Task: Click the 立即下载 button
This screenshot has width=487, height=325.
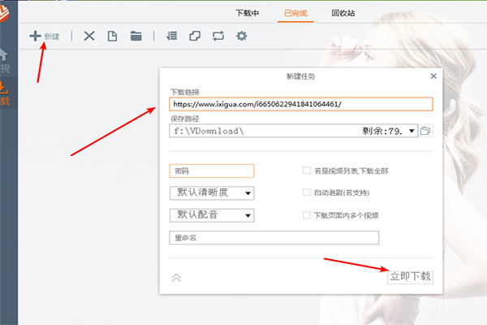Action: click(410, 276)
